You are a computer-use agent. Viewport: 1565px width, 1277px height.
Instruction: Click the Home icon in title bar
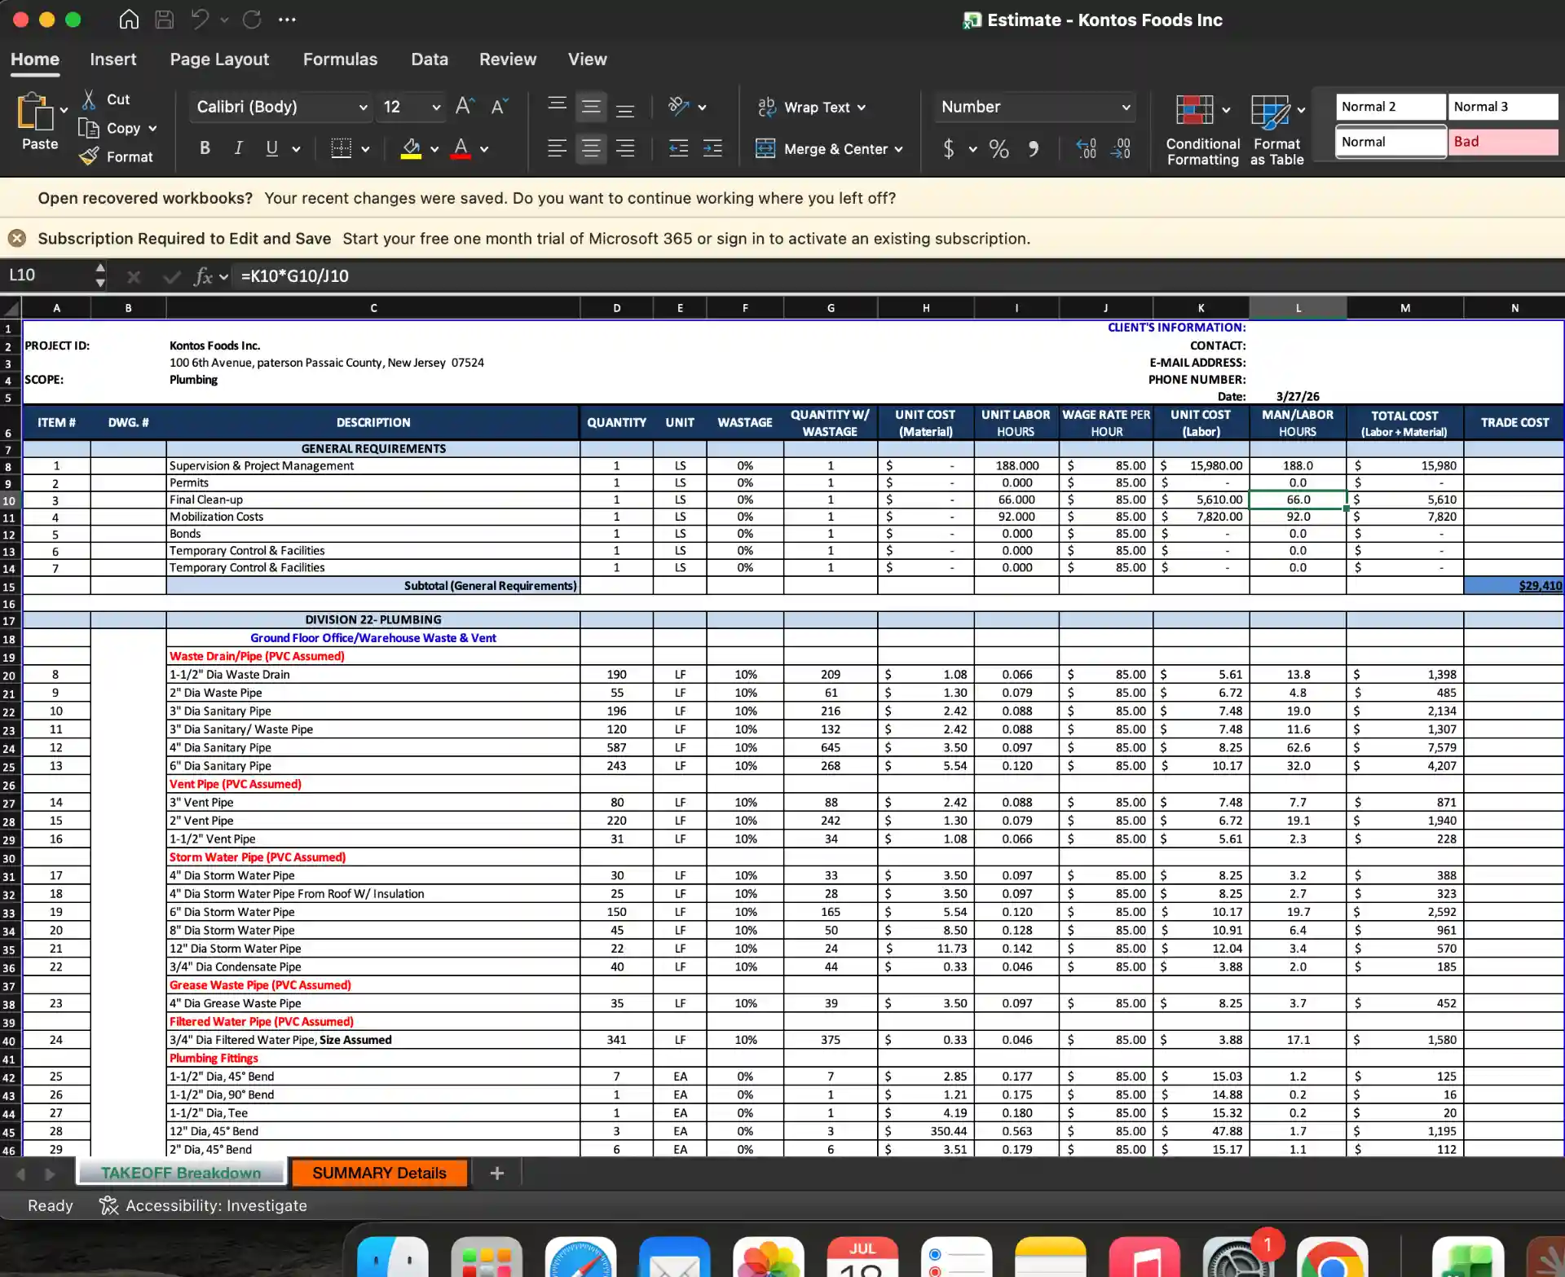pyautogui.click(x=129, y=20)
